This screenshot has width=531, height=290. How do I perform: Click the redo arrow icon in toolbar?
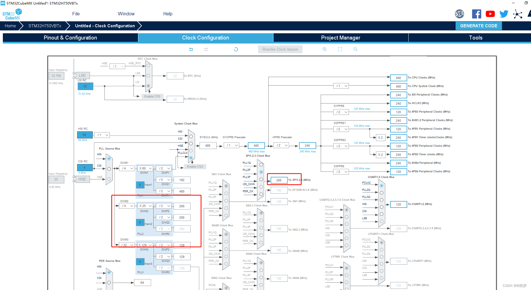coord(206,49)
